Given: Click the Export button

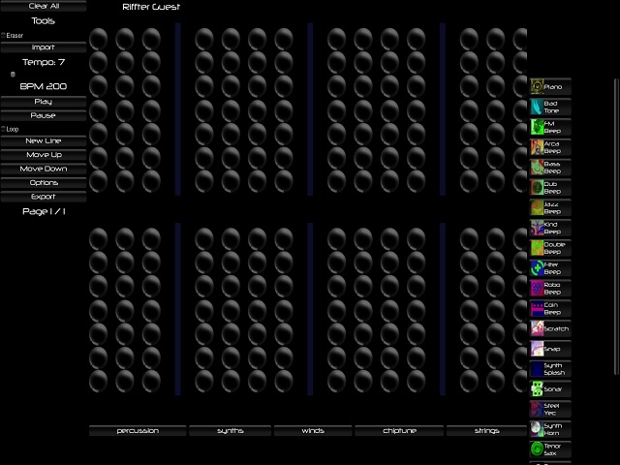Looking at the screenshot, I should point(44,197).
